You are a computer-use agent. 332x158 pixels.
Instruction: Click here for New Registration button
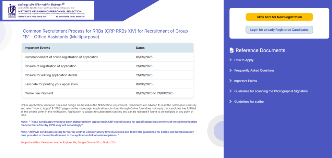pos(279,17)
